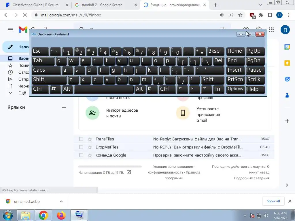Stop loading the page
The height and width of the screenshot is (221, 295).
click(25, 15)
